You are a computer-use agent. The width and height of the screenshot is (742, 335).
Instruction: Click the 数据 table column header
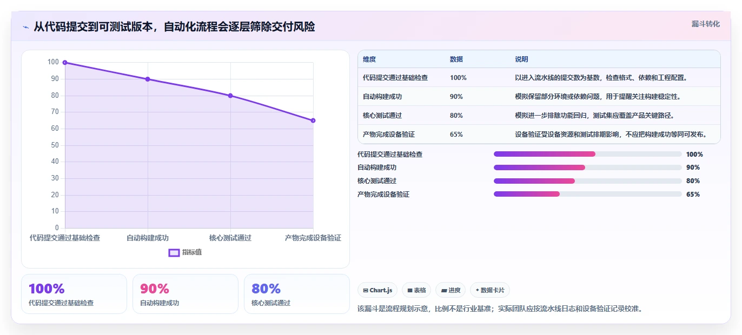click(456, 59)
